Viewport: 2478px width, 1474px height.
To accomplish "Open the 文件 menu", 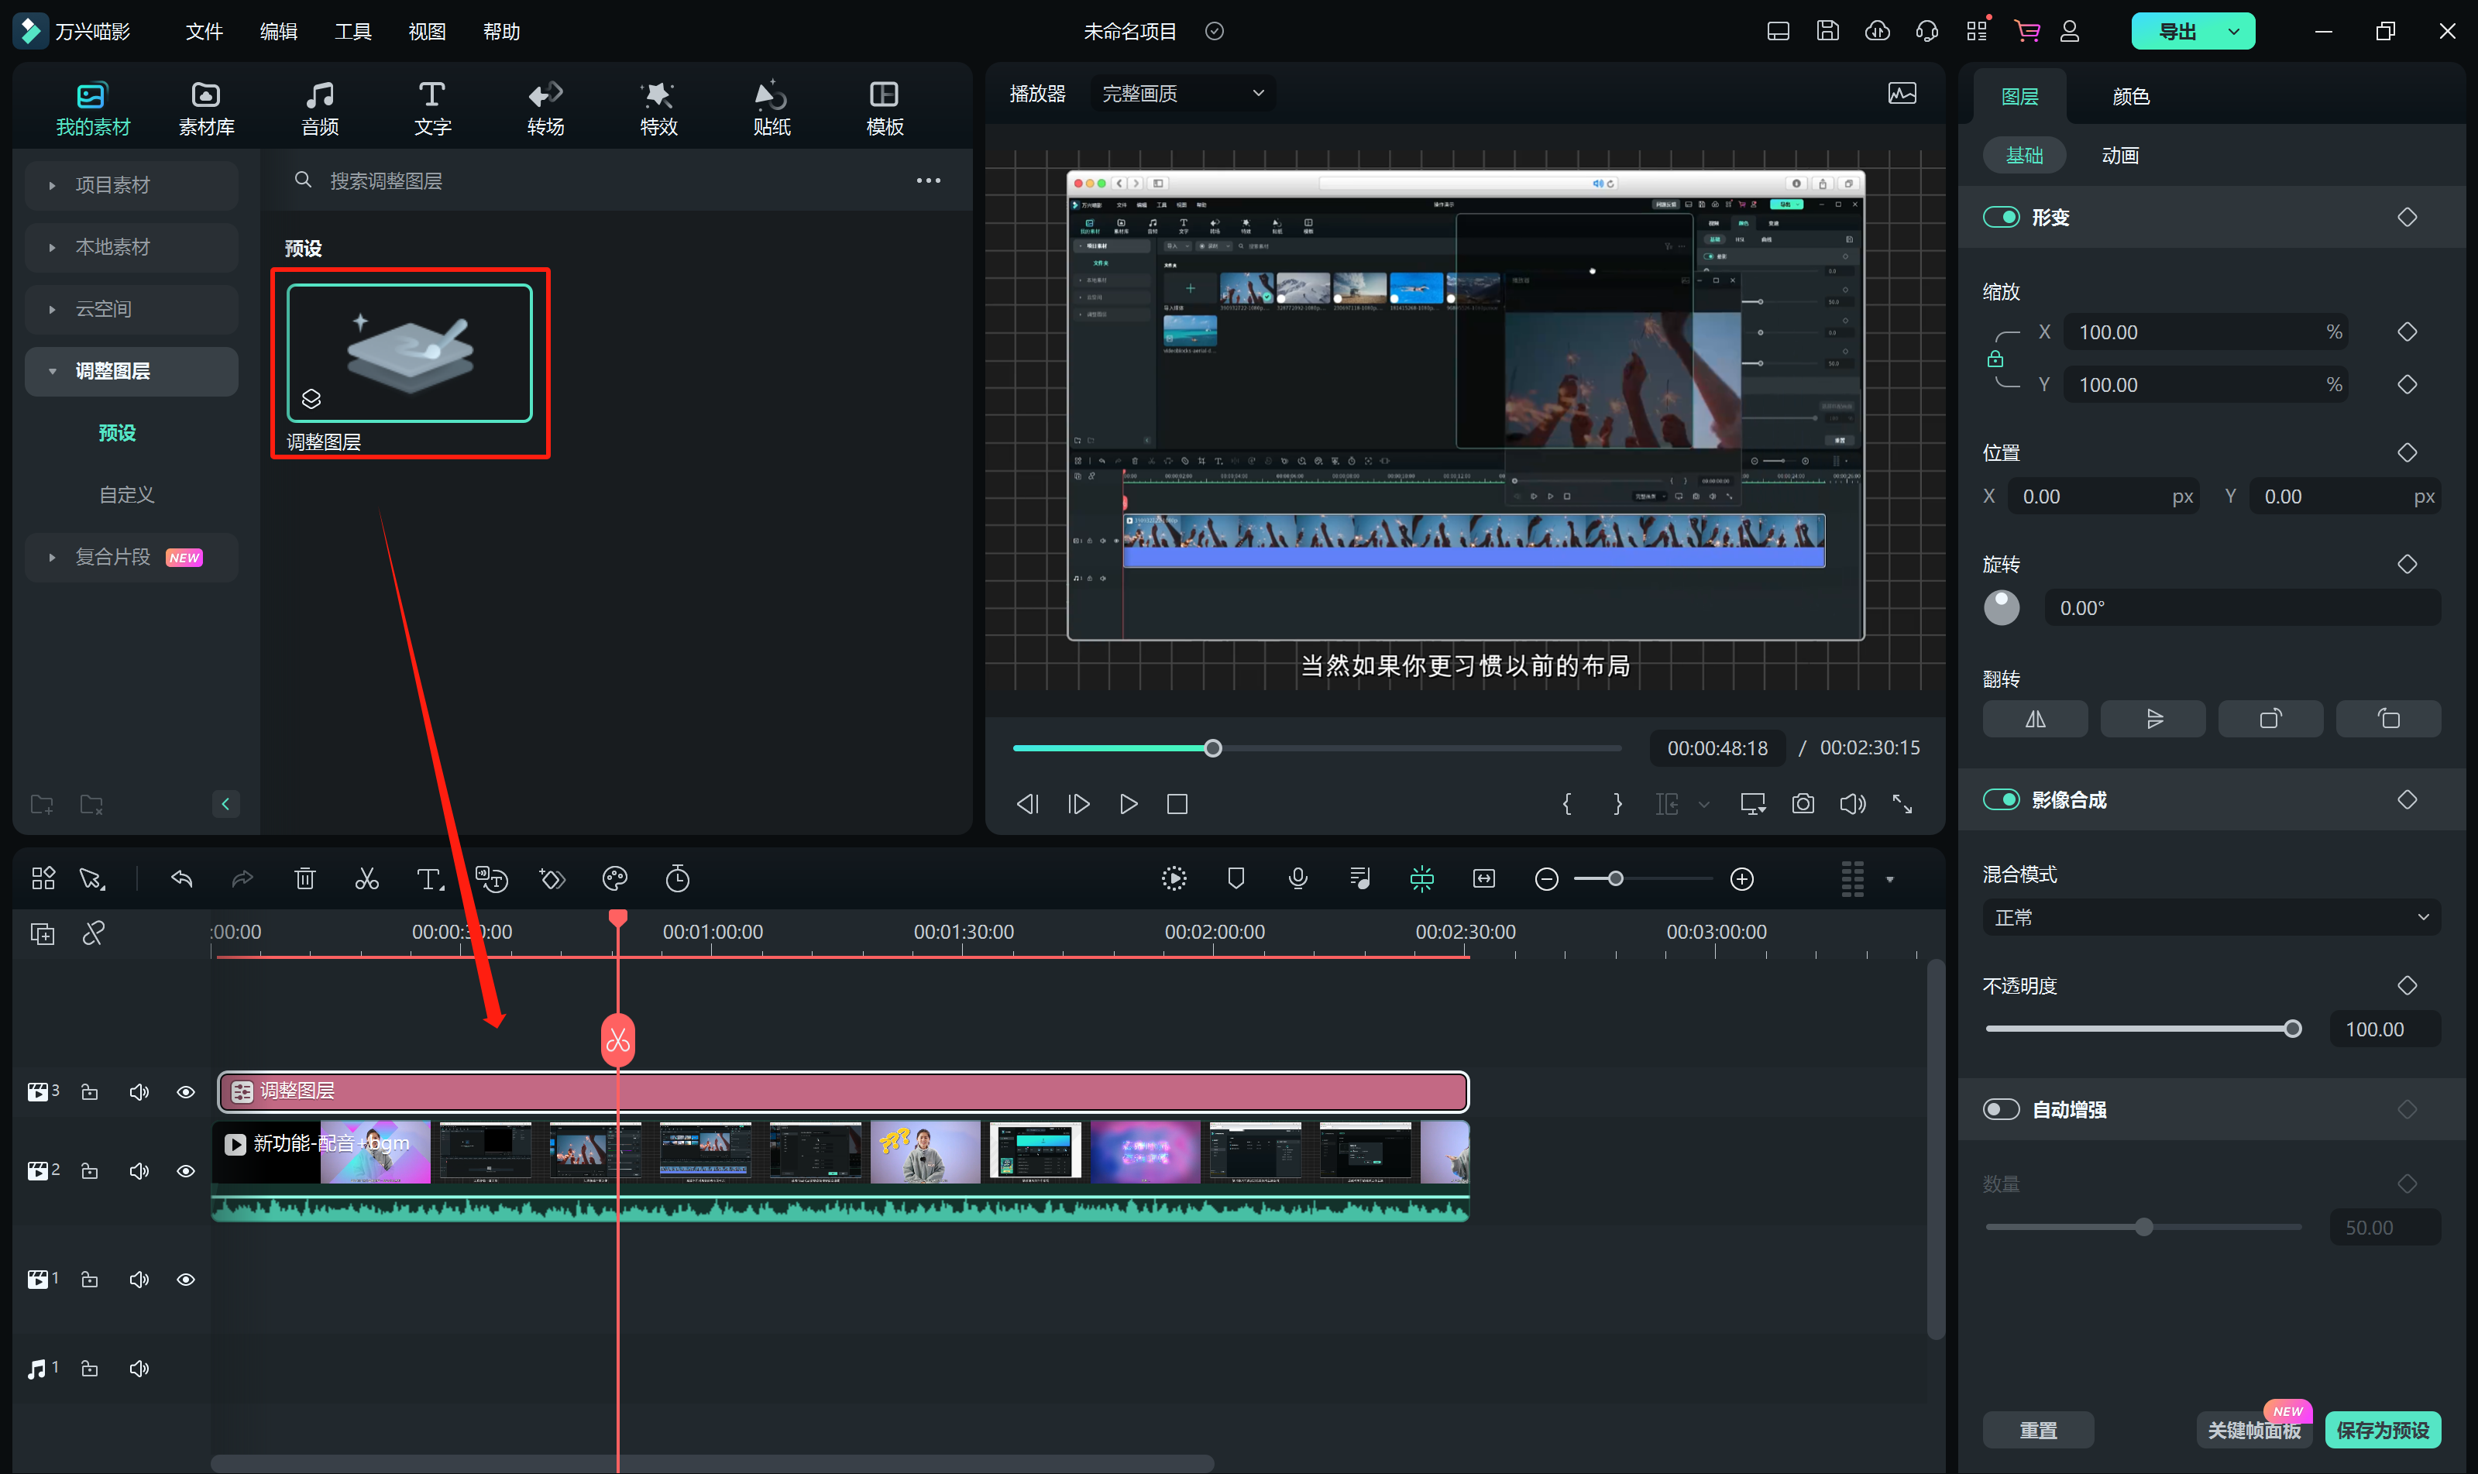I will (204, 32).
